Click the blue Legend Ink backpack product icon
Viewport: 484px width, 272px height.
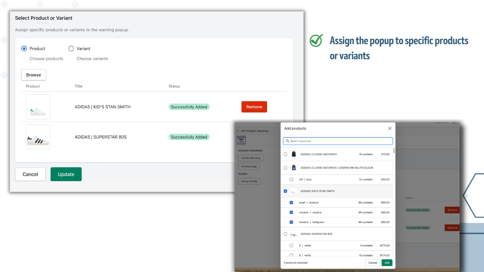pyautogui.click(x=294, y=168)
